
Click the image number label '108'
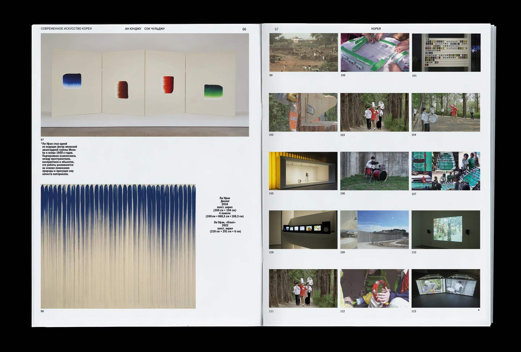click(x=271, y=252)
